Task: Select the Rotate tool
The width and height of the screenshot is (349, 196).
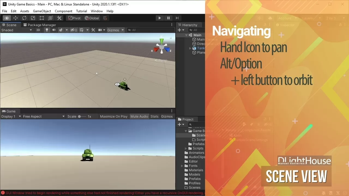Action: (24, 18)
